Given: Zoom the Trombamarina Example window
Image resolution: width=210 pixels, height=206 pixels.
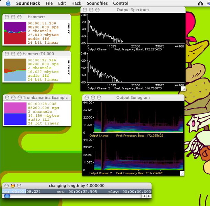Looking at the screenshot, I should tap(19, 98).
